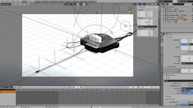193x108 pixels.
Task: Click the blue Z axis navigation gizmo
Action: pos(131,8)
